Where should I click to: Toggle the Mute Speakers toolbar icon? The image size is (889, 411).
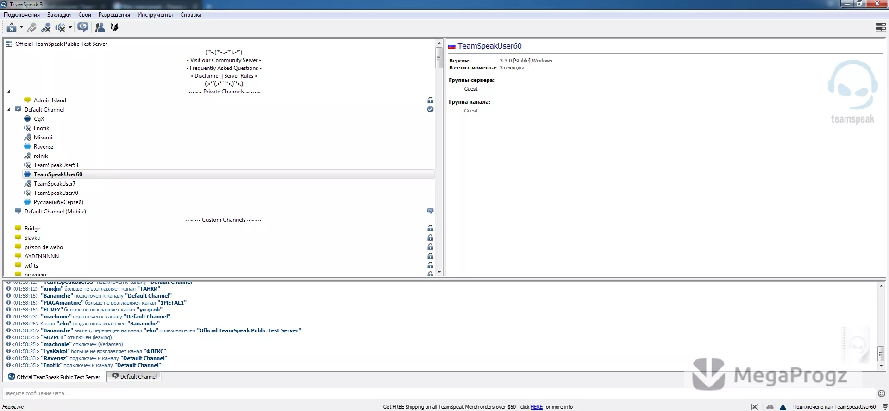click(x=60, y=27)
